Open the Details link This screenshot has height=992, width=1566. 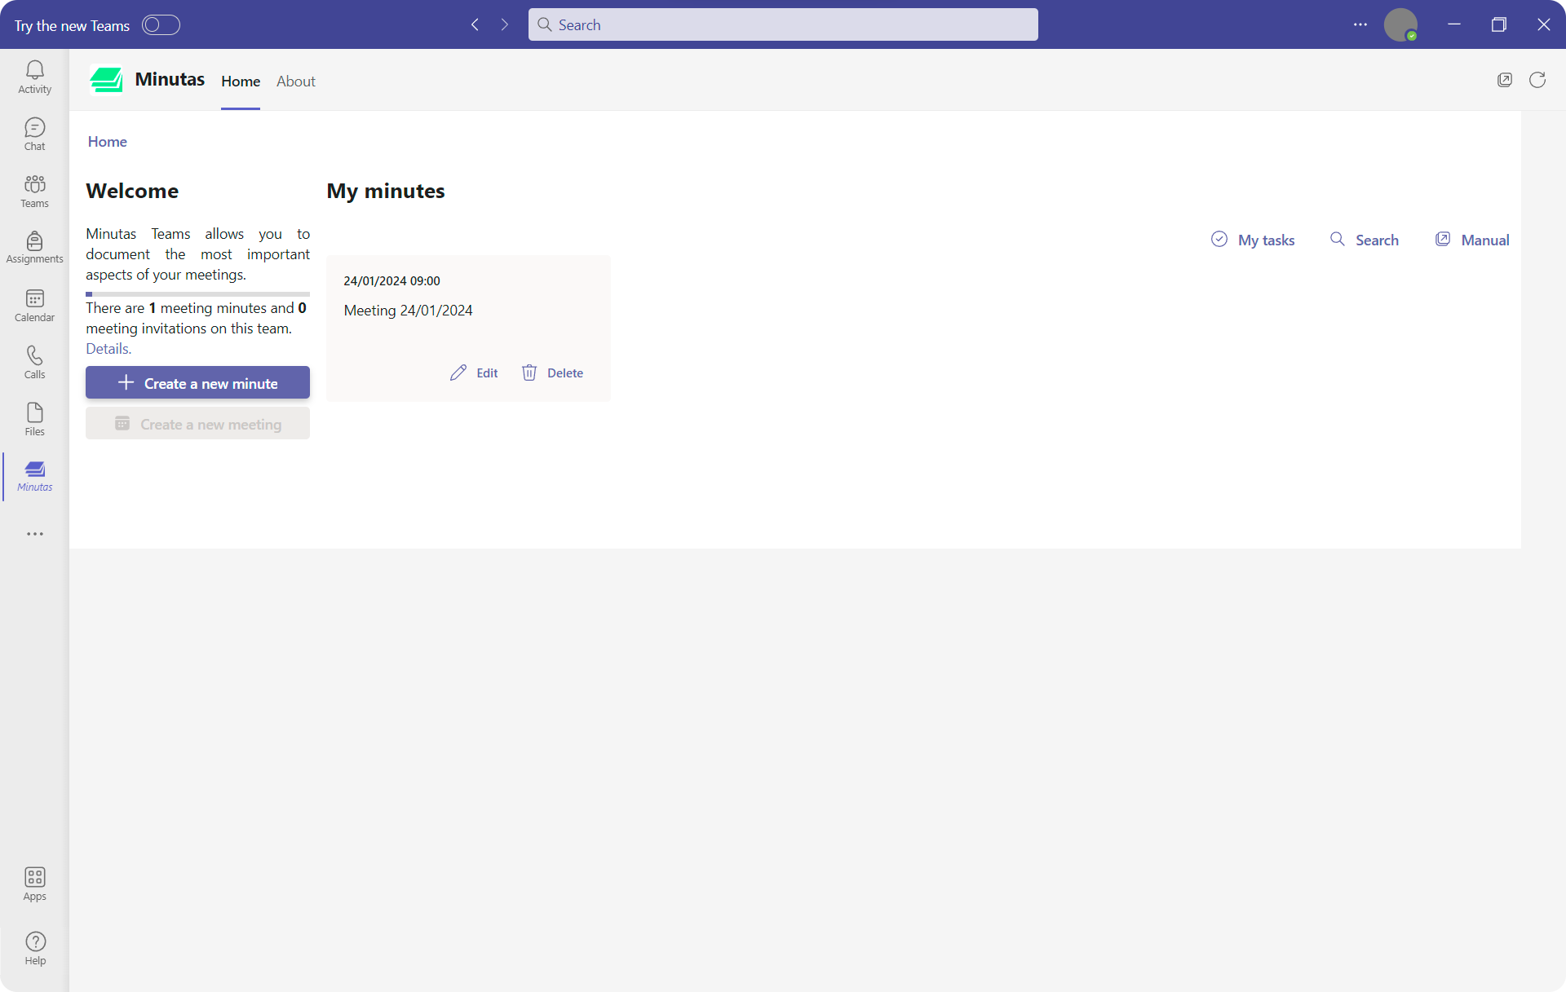108,349
